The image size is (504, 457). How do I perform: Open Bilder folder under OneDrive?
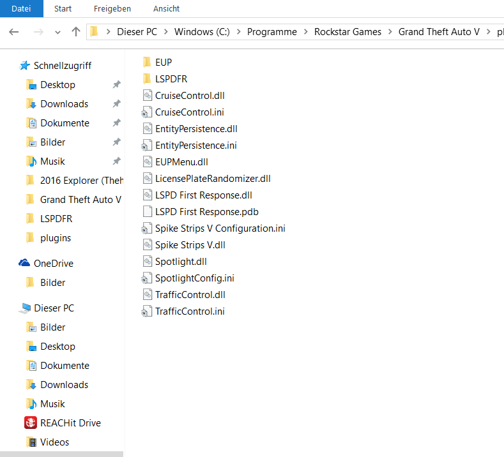tap(53, 283)
